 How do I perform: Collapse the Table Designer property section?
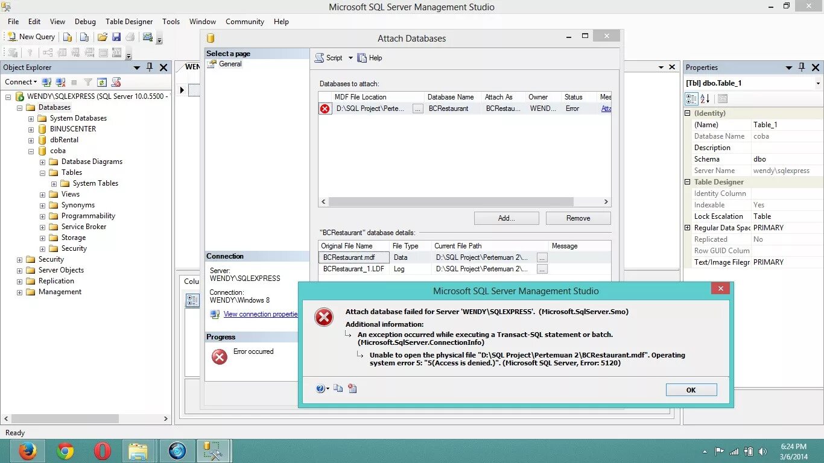[687, 182]
